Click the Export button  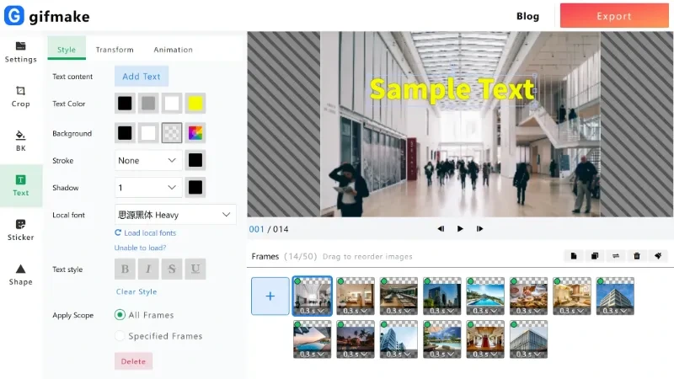tap(614, 15)
